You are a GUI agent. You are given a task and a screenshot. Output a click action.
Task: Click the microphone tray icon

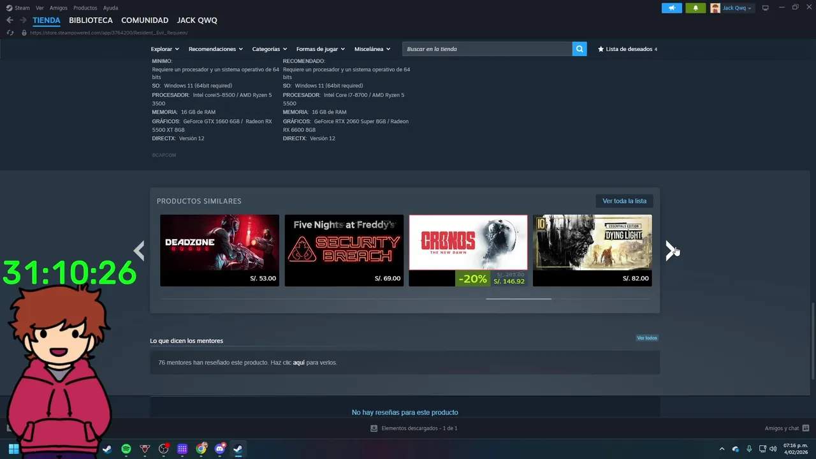(749, 449)
